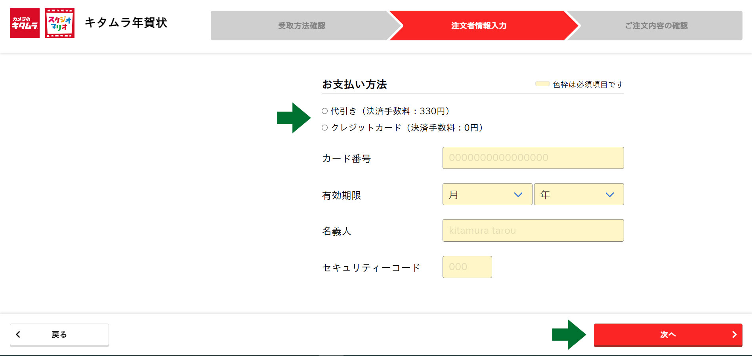
Task: Click the スタジオマリオ logo
Action: (59, 23)
